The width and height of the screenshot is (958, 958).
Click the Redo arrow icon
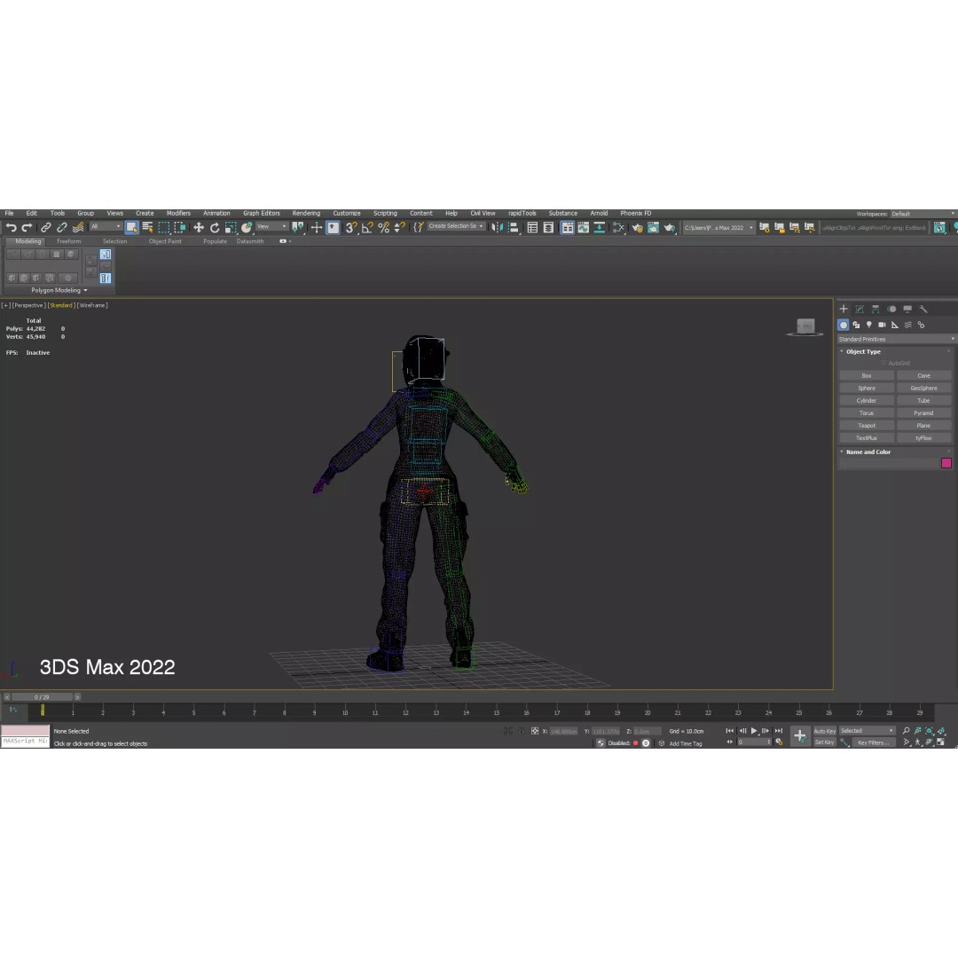pyautogui.click(x=27, y=228)
